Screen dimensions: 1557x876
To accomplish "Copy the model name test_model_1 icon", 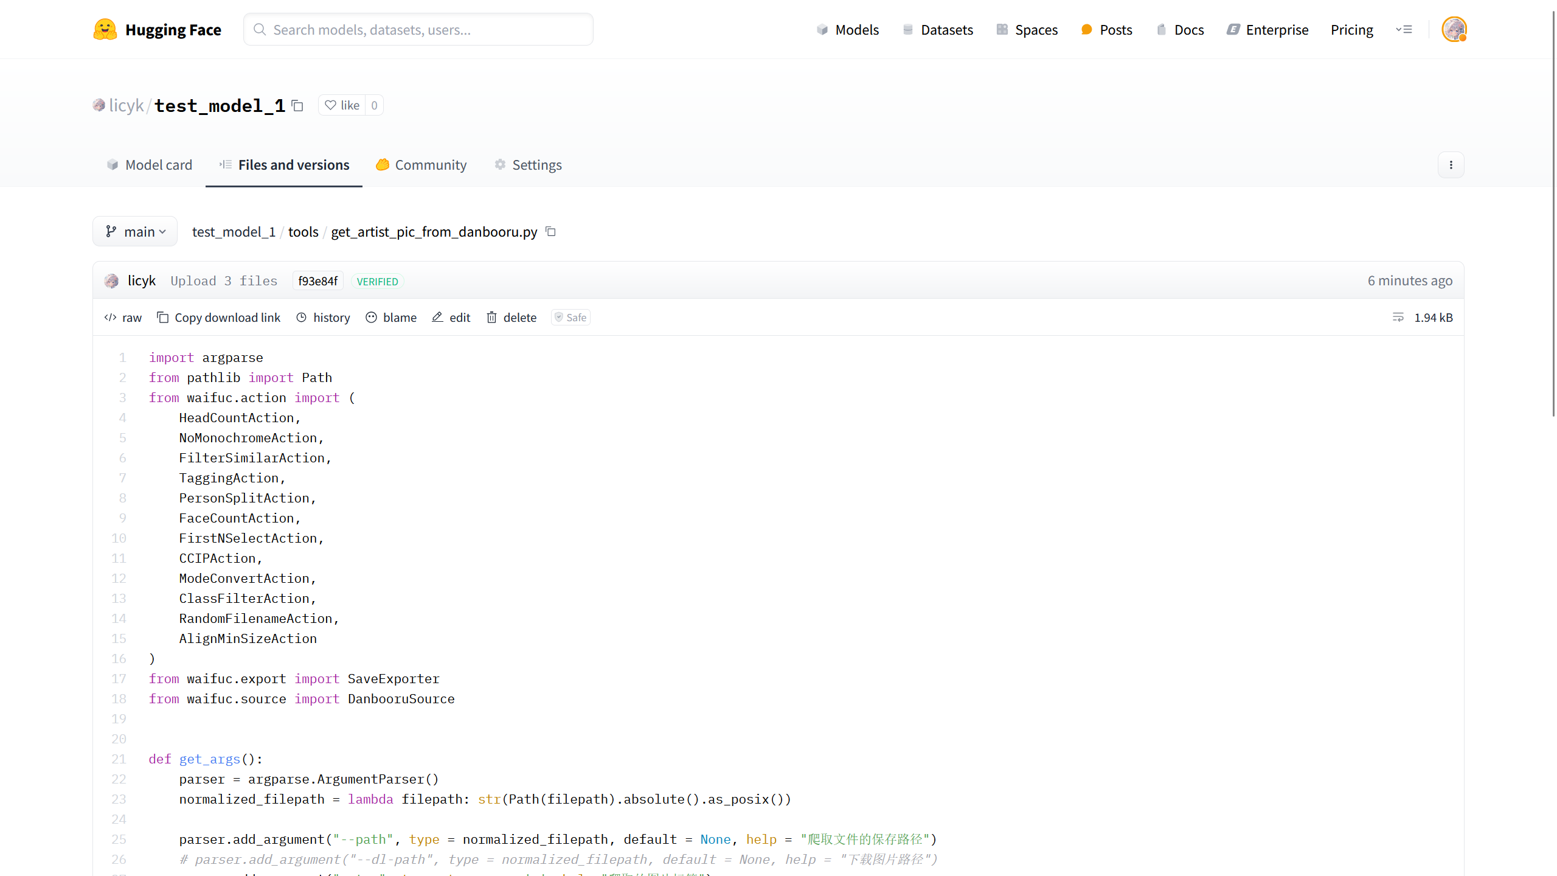I will [x=297, y=106].
